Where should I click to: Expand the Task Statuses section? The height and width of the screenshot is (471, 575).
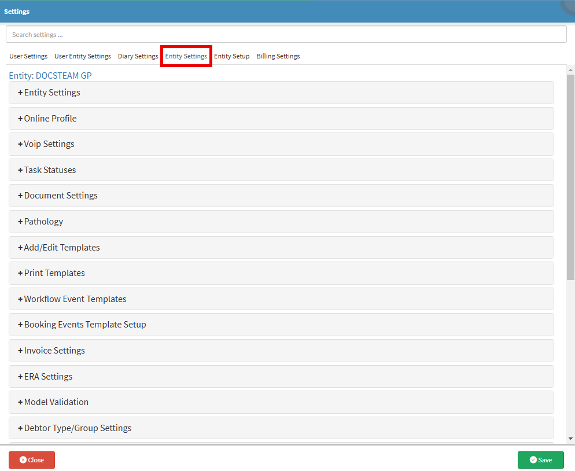point(281,170)
